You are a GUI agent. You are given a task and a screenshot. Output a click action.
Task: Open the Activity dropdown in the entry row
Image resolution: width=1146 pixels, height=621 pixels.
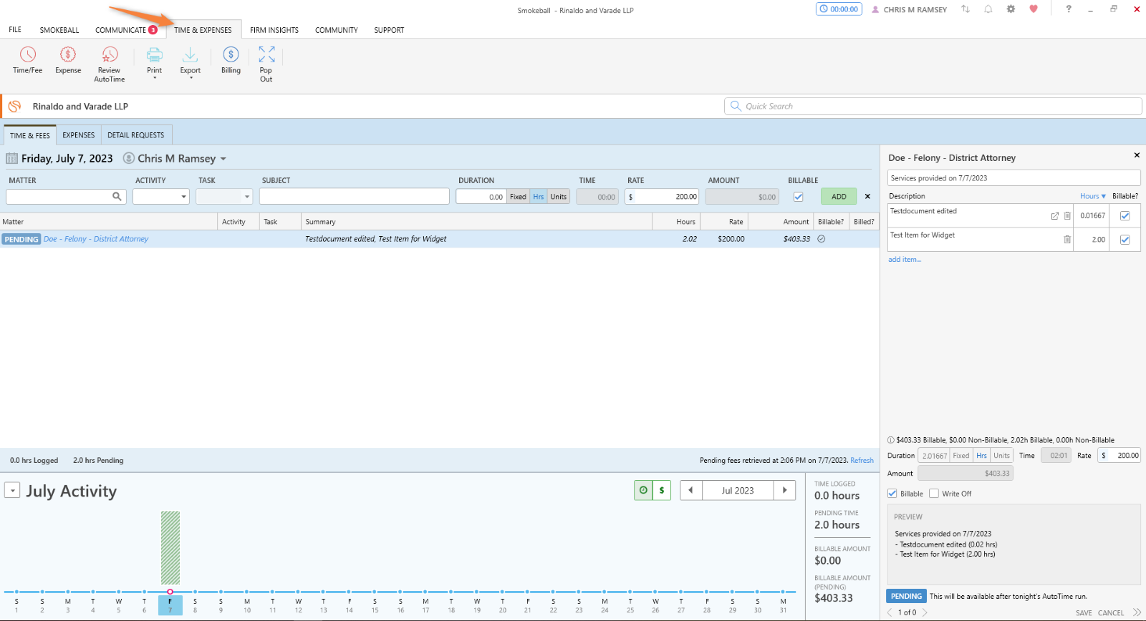(x=161, y=197)
